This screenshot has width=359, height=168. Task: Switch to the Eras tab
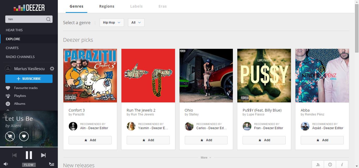pyautogui.click(x=162, y=6)
